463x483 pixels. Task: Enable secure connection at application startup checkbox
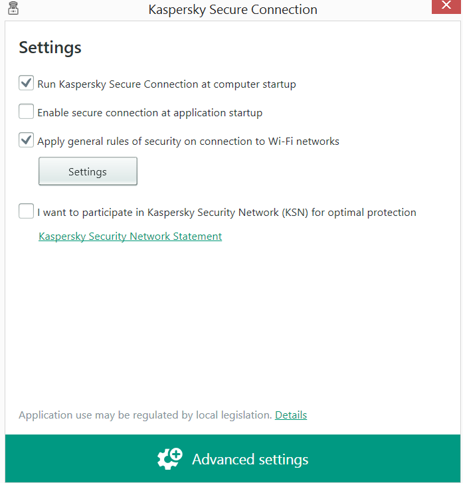tap(27, 112)
